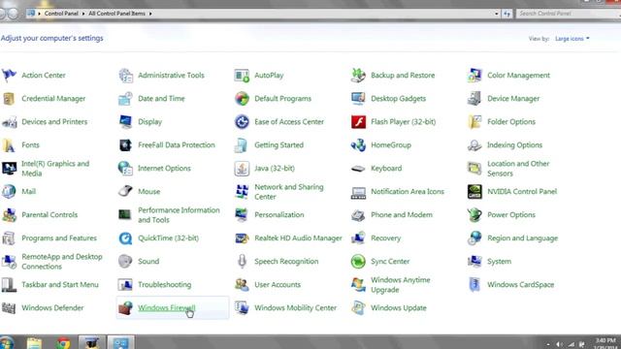The image size is (621, 349).
Task: Click the AutoPlay icon
Action: (242, 75)
